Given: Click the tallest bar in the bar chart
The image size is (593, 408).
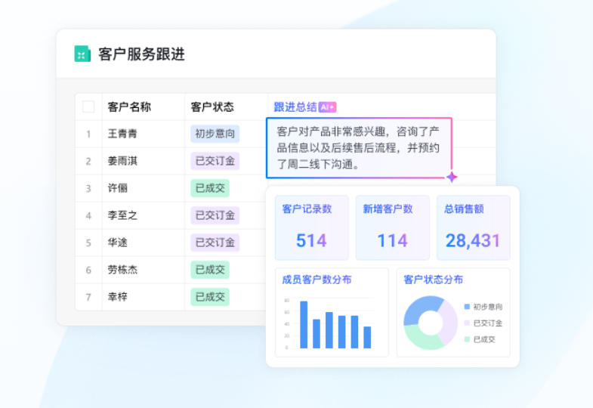Looking at the screenshot, I should tap(304, 324).
